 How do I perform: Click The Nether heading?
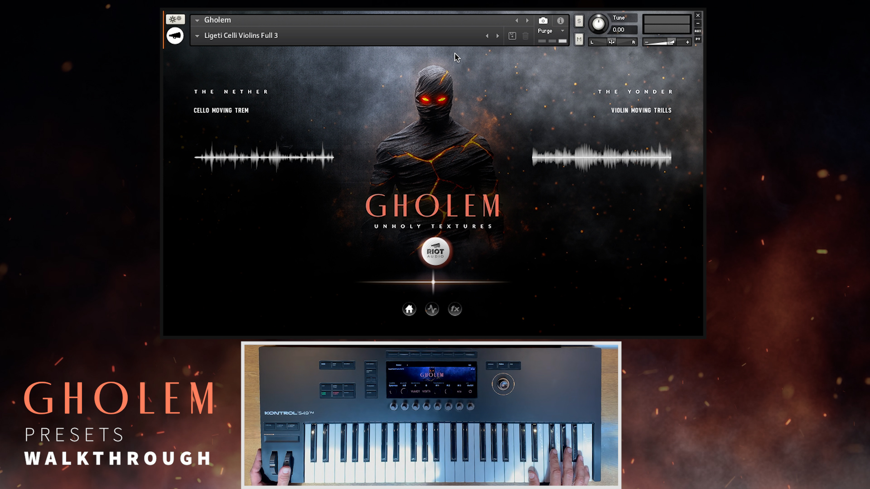click(231, 91)
